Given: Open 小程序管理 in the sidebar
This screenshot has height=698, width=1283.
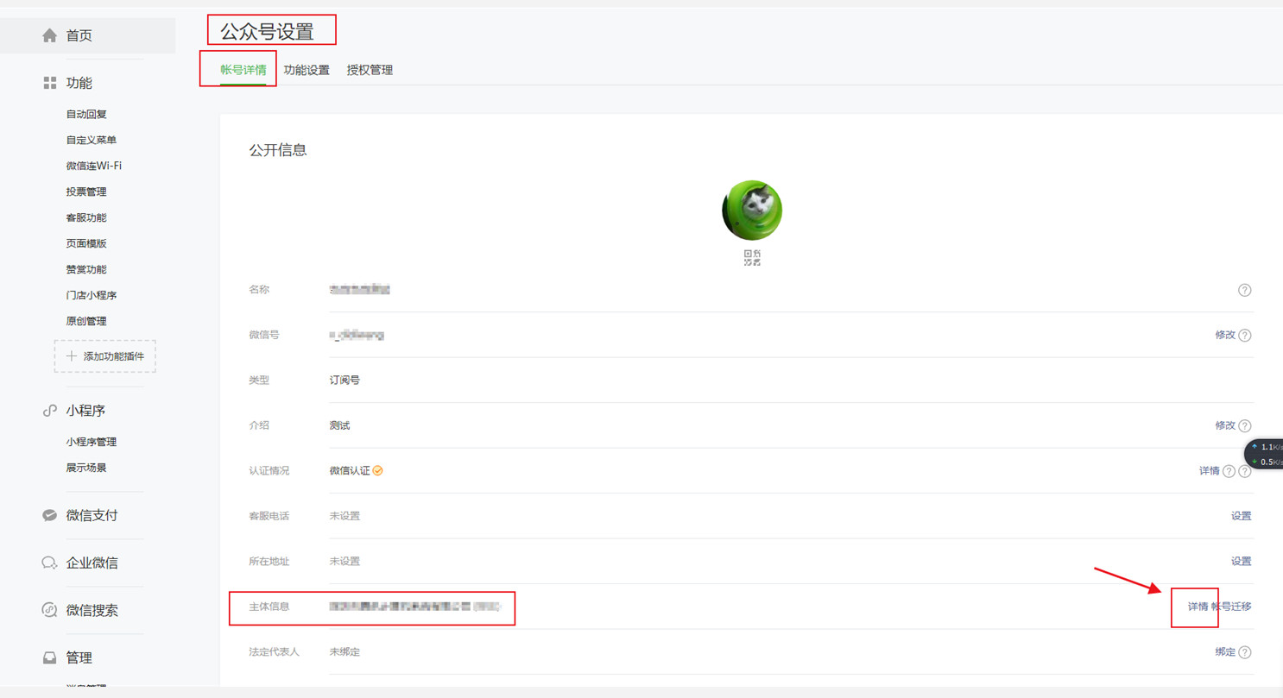Looking at the screenshot, I should pos(92,442).
